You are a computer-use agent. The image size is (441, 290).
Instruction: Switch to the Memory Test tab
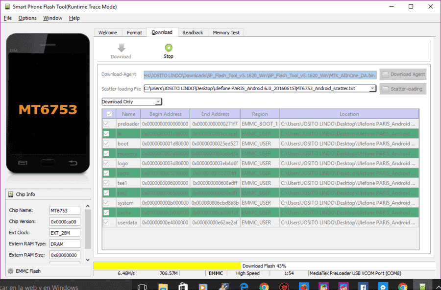tap(226, 33)
